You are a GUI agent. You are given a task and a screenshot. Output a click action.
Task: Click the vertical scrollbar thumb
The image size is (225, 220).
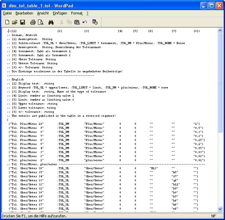coord(220,83)
